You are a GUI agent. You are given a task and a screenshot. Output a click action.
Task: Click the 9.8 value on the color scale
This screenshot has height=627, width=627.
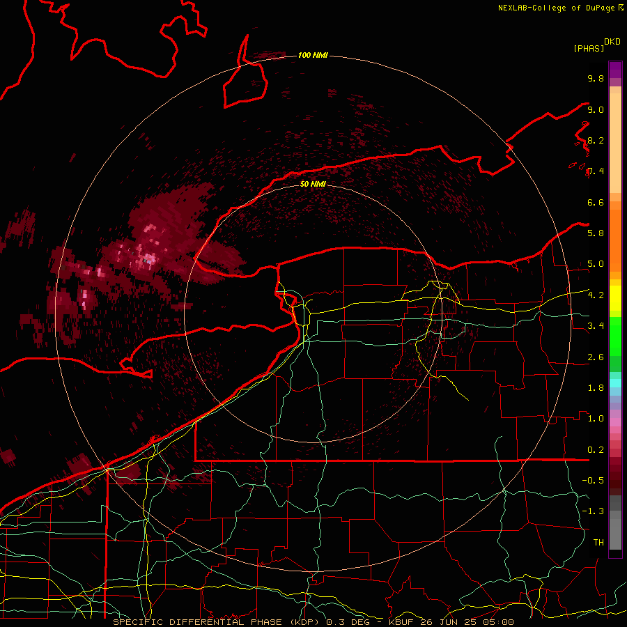pos(596,78)
